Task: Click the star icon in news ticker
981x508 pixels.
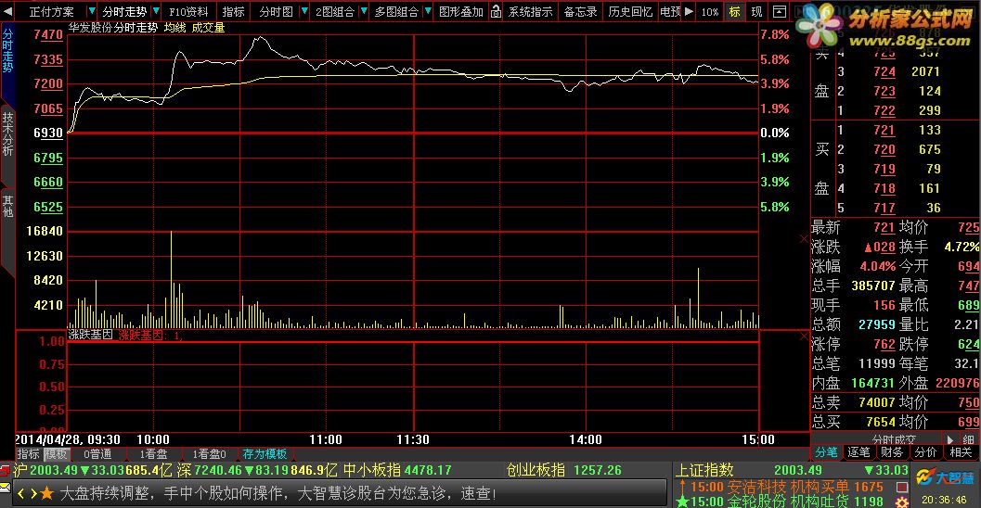Action: coord(47,493)
